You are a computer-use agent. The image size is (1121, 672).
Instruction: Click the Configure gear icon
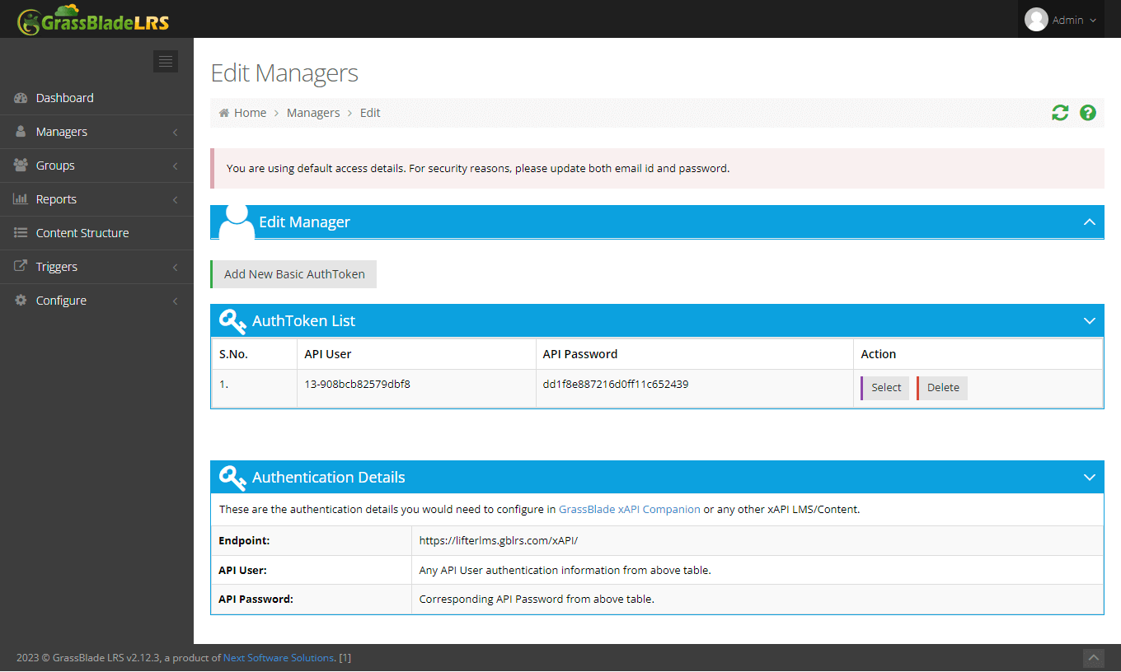[x=19, y=300]
